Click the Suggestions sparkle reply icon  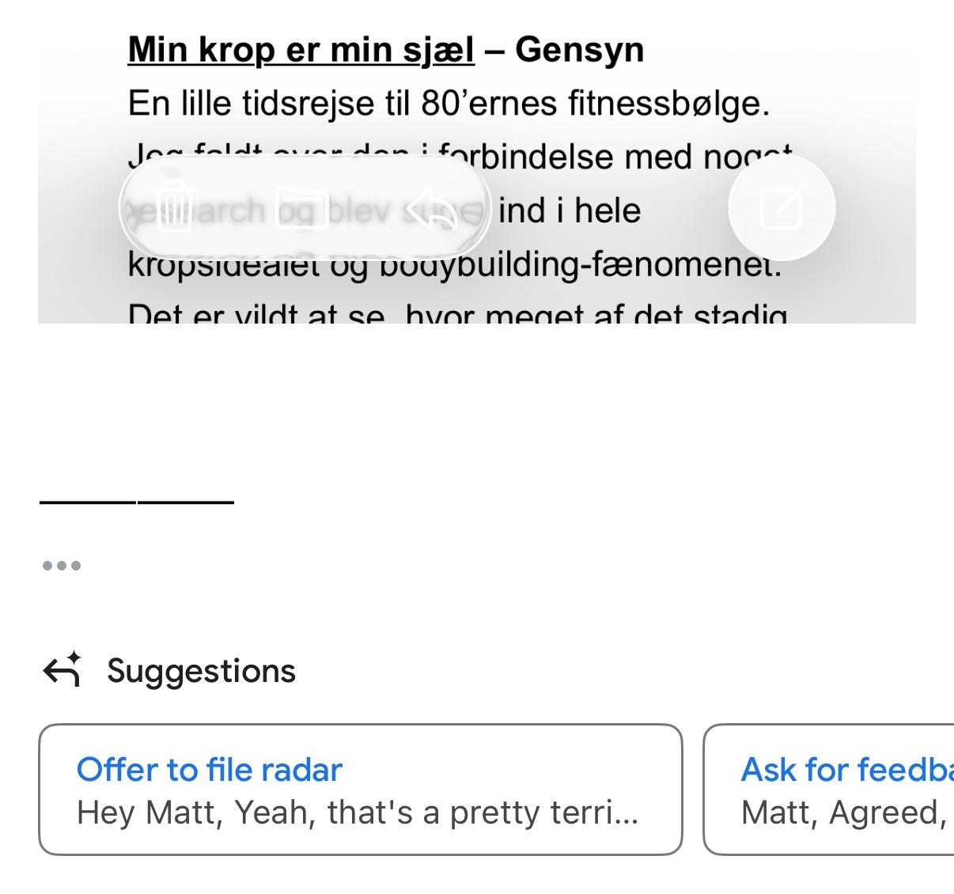click(x=62, y=669)
